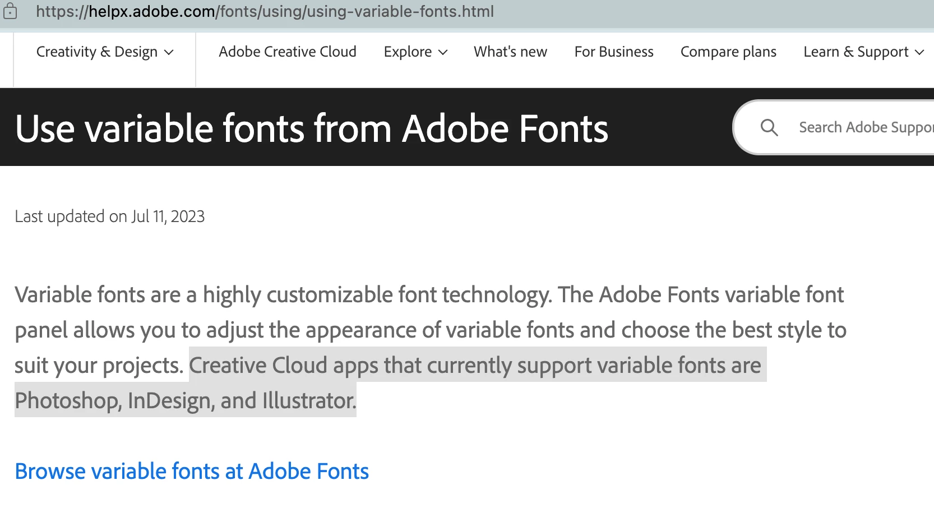
Task: Expand the Learn & Support chevron
Action: click(919, 52)
